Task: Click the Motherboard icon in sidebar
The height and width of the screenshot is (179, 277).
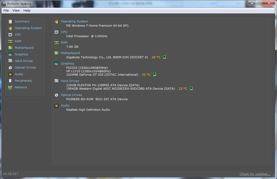Action: 10,48
